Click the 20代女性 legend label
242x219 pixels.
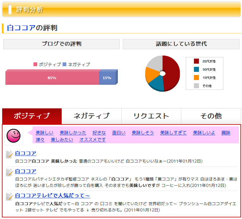(209, 61)
